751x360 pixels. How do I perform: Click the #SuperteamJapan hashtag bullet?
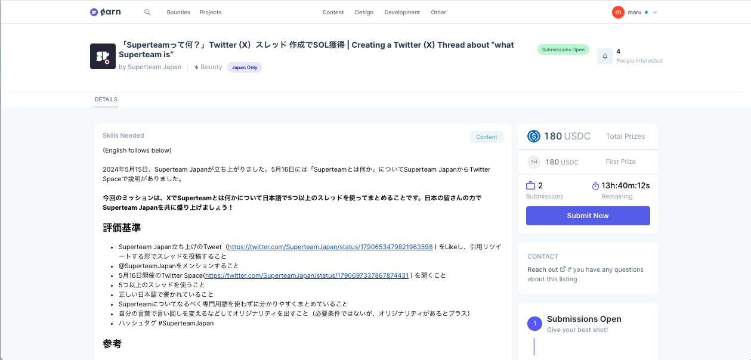166,323
